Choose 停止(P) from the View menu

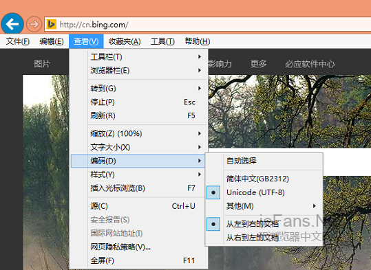click(138, 102)
